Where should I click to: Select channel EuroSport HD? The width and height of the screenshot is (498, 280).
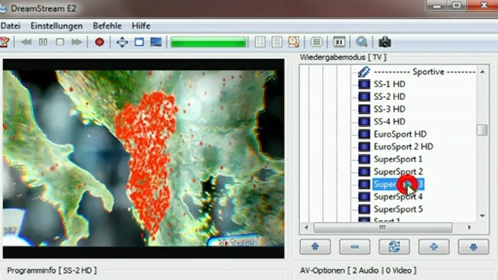point(400,134)
